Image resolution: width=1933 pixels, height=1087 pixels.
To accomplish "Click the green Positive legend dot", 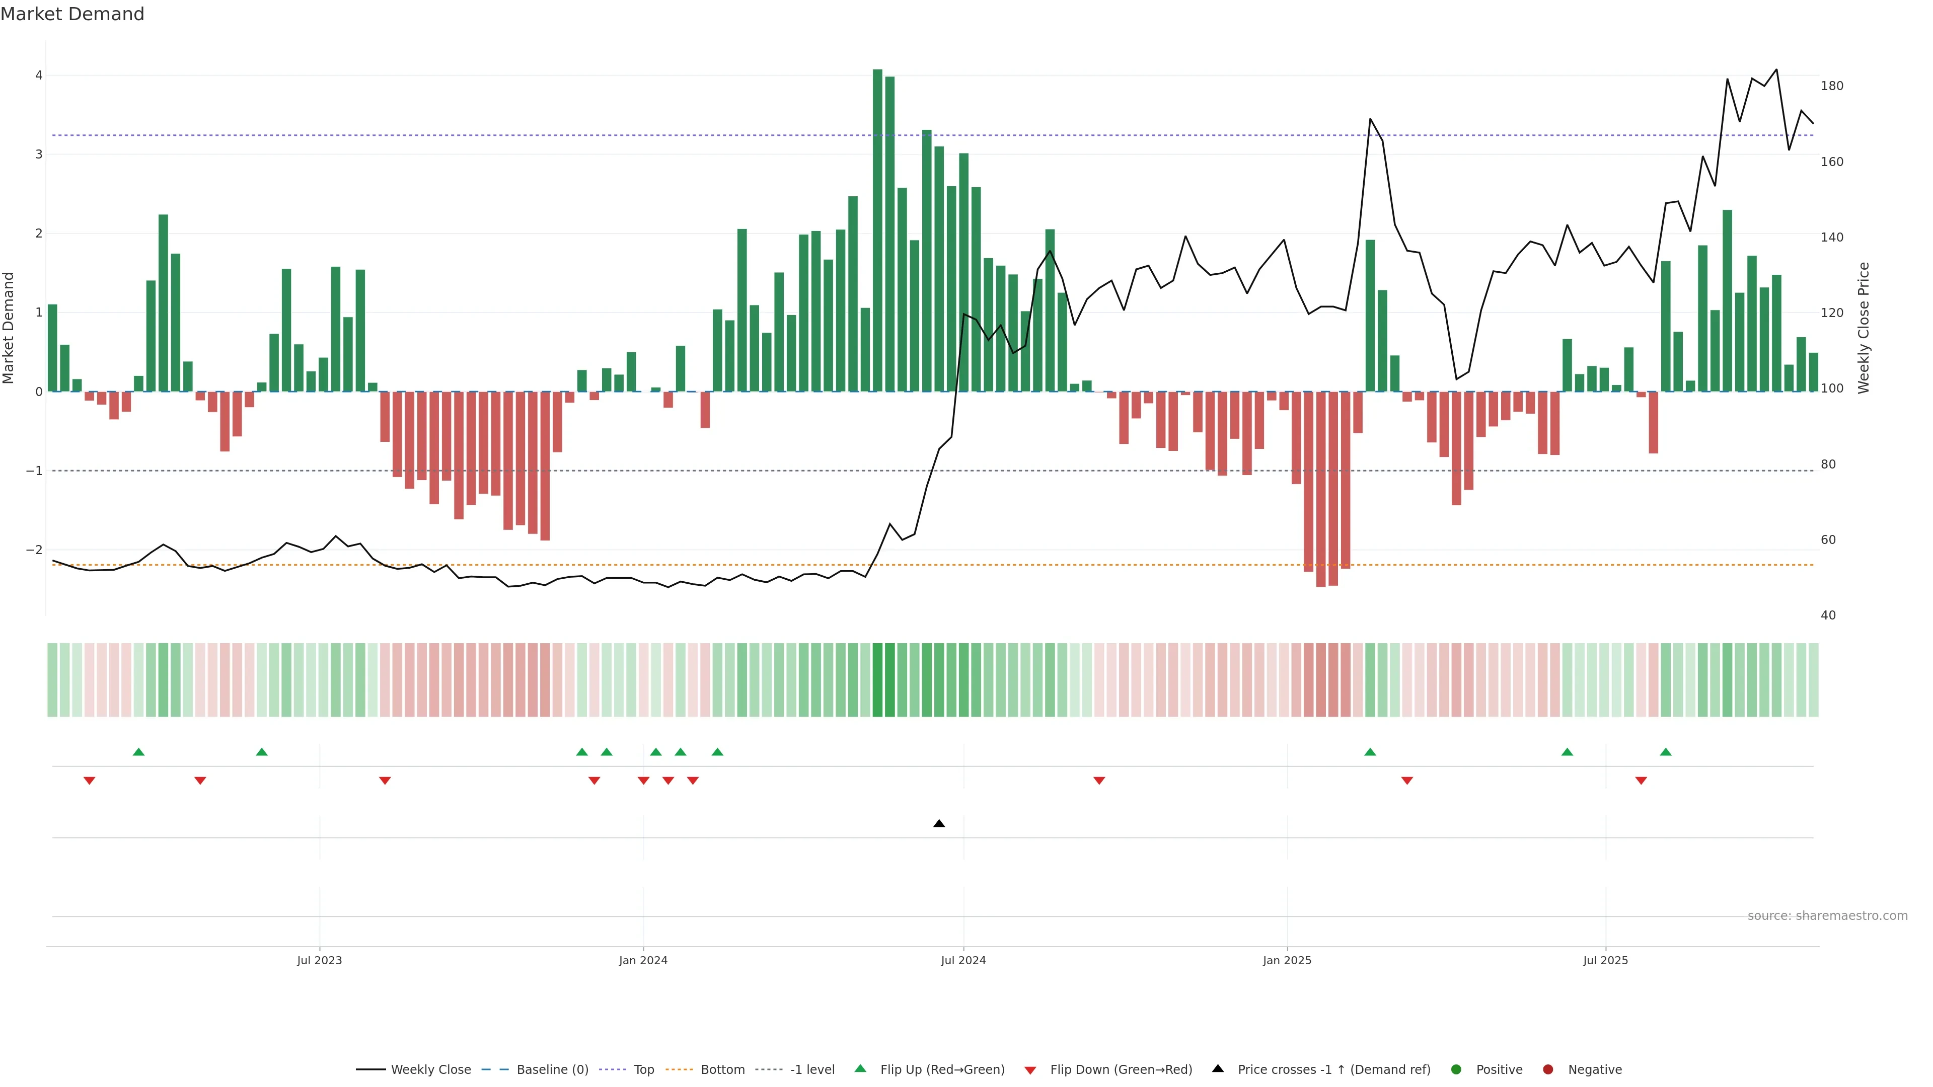I will click(x=1456, y=1070).
